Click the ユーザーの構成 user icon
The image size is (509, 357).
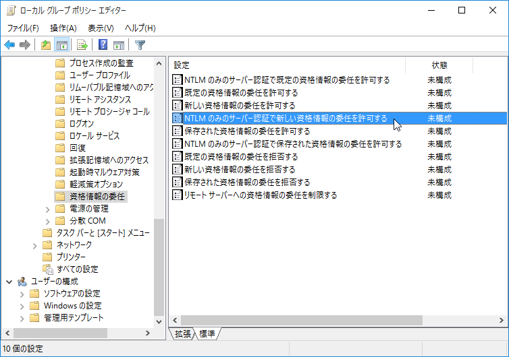(22, 281)
